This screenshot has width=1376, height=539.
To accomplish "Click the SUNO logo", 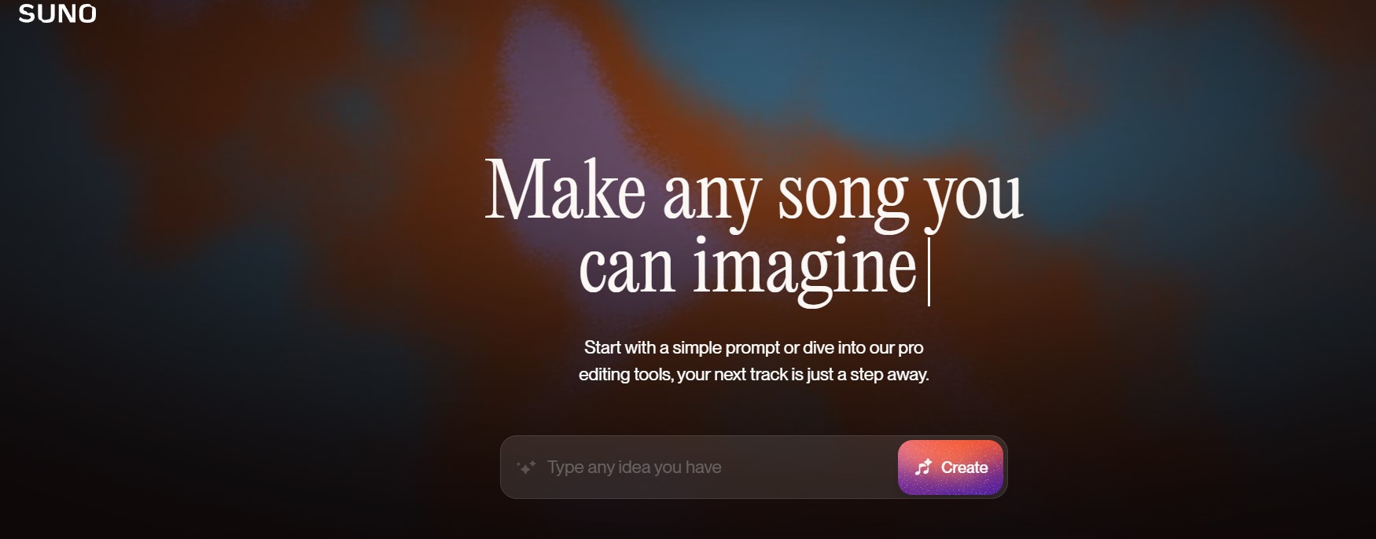I will (x=57, y=13).
